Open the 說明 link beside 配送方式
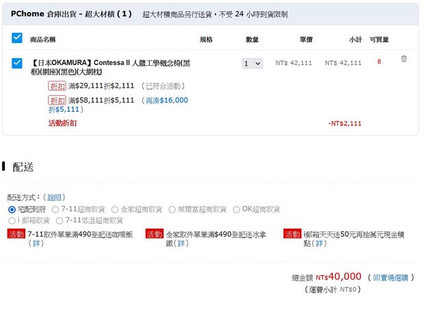The height and width of the screenshot is (310, 438). tap(53, 197)
